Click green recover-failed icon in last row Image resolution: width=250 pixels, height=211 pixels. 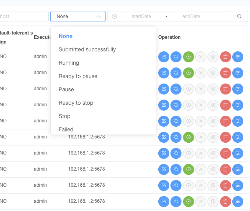tap(189, 201)
